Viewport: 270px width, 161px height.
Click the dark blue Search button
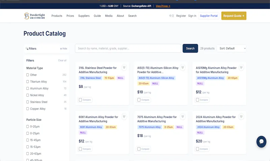pyautogui.click(x=190, y=48)
